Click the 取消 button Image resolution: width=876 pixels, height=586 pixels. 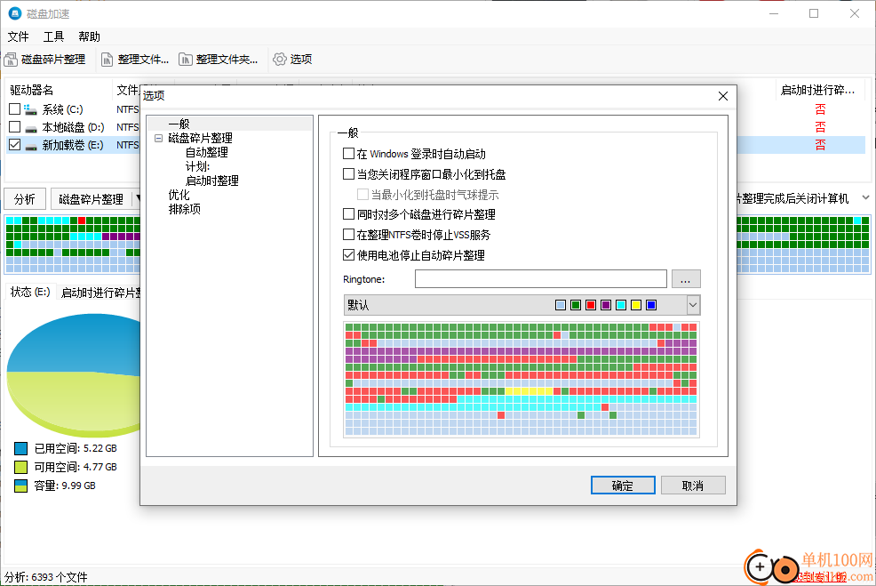(x=693, y=486)
